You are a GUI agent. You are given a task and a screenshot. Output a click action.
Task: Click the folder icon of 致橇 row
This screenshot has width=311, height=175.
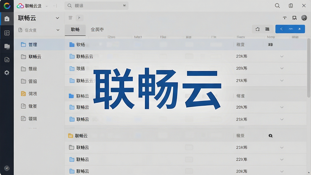[x=72, y=69]
